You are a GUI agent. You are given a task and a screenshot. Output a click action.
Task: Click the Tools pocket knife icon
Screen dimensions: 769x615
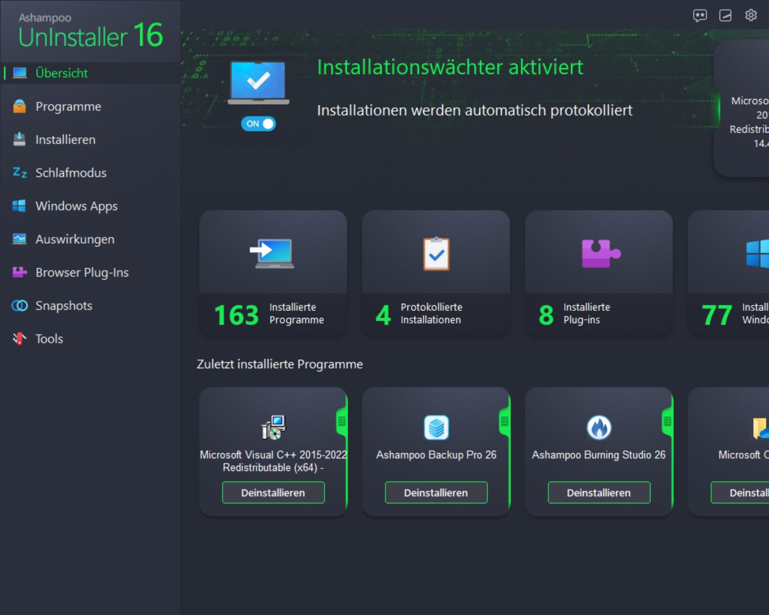click(x=20, y=338)
